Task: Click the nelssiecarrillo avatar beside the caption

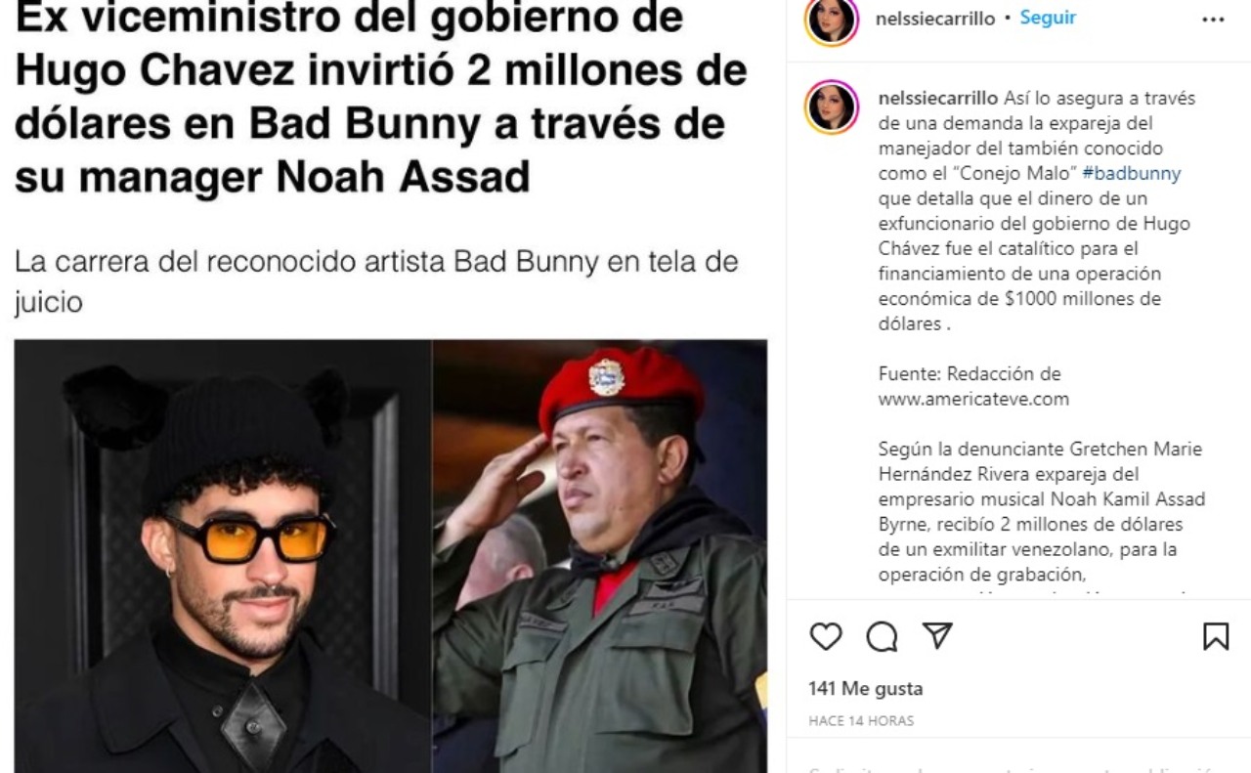Action: tap(831, 107)
